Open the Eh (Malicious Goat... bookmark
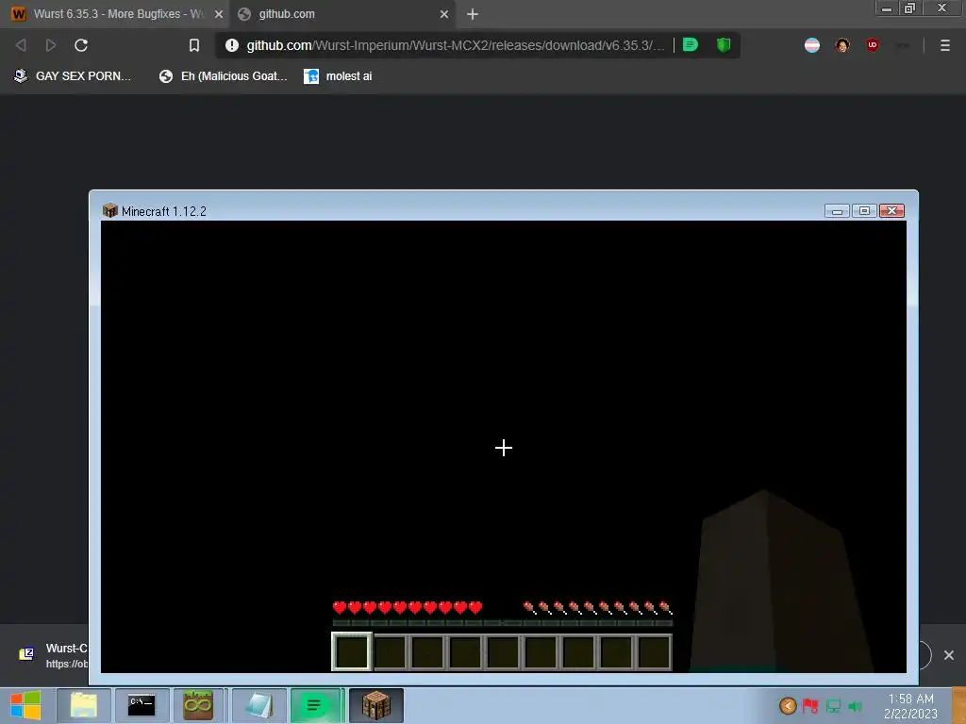Screen dimensions: 966x724 pos(223,76)
